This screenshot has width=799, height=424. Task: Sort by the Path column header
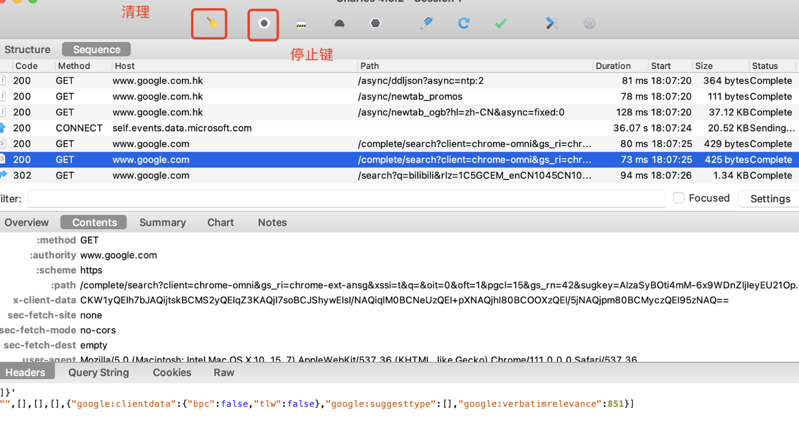(370, 66)
